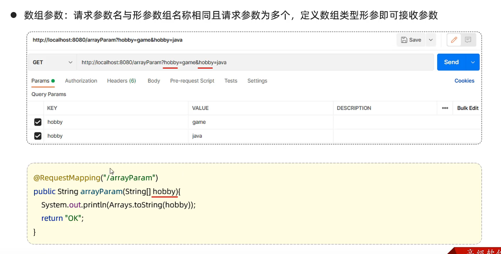Expand the Save options arrow
501x254 pixels.
pyautogui.click(x=431, y=40)
